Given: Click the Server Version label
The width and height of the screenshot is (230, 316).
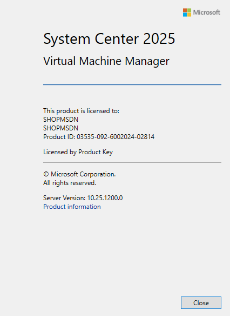Looking at the screenshot, I should coord(64,198).
